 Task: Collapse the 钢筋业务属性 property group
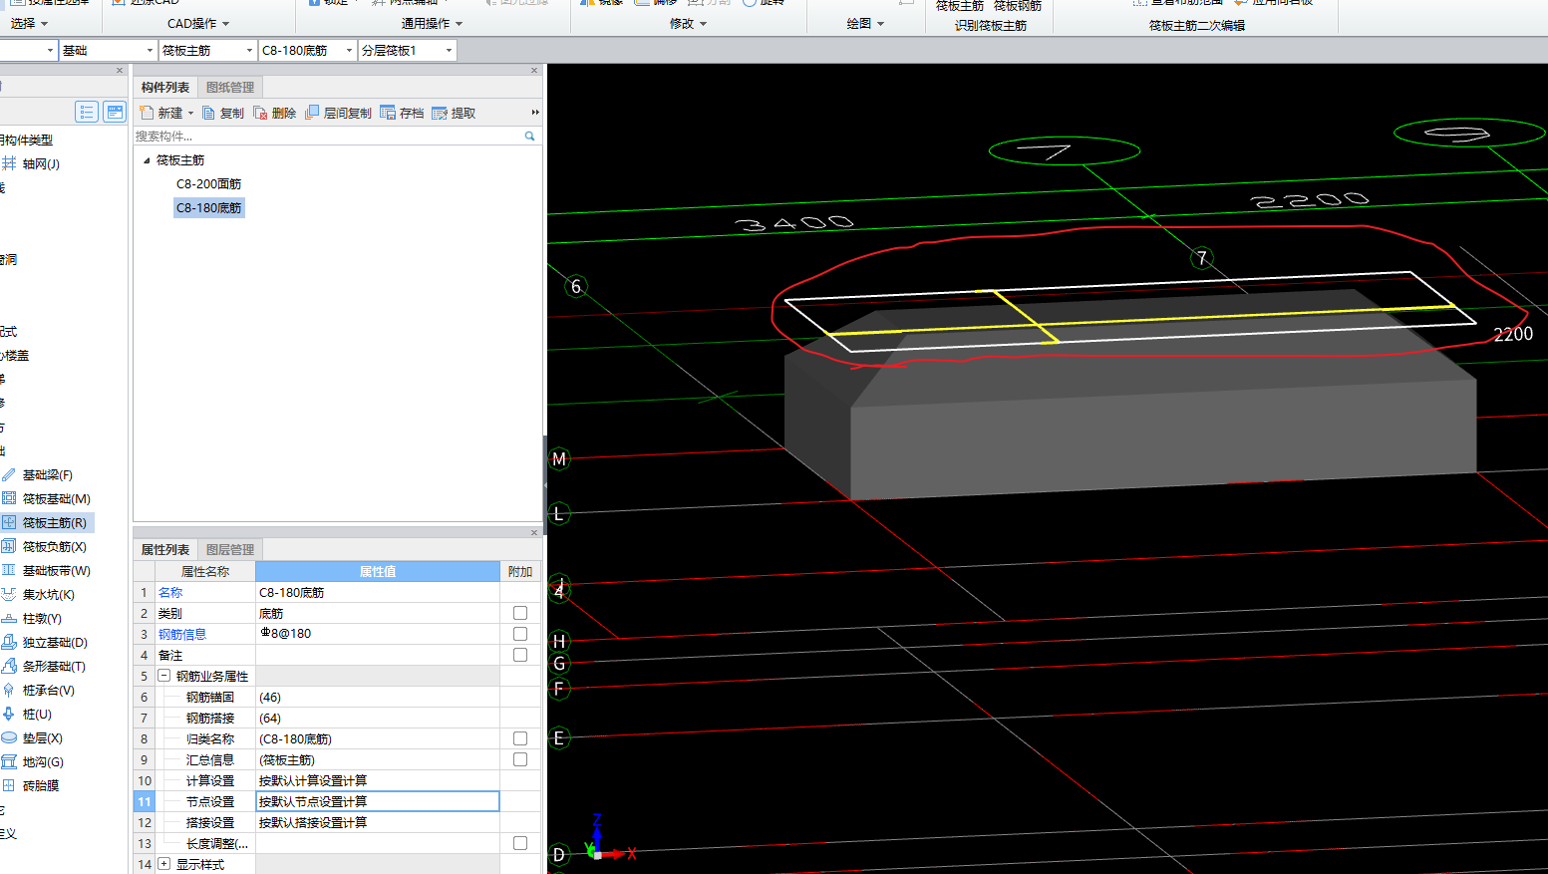[x=164, y=676]
